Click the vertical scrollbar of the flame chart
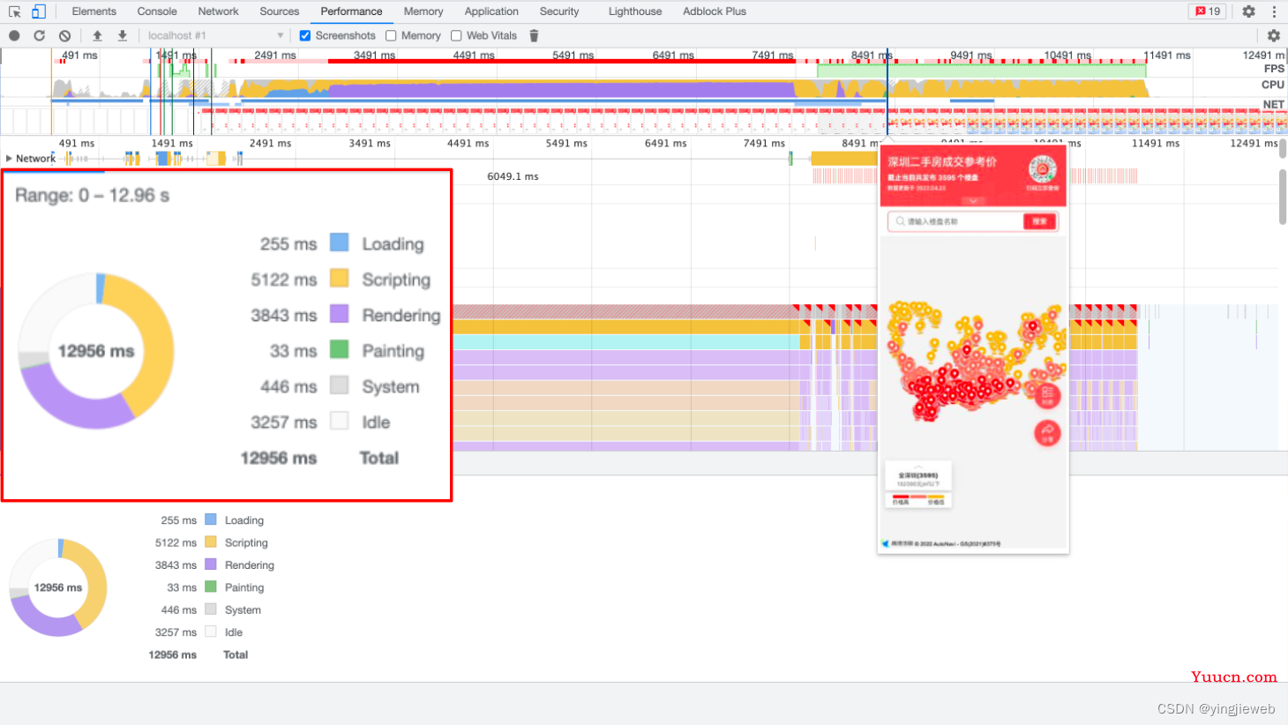Viewport: 1288px width, 725px height. click(1283, 198)
